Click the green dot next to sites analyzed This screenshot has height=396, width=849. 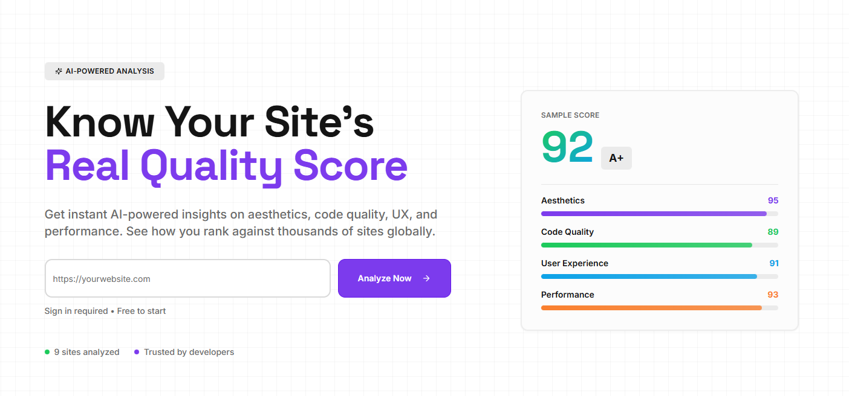[47, 351]
